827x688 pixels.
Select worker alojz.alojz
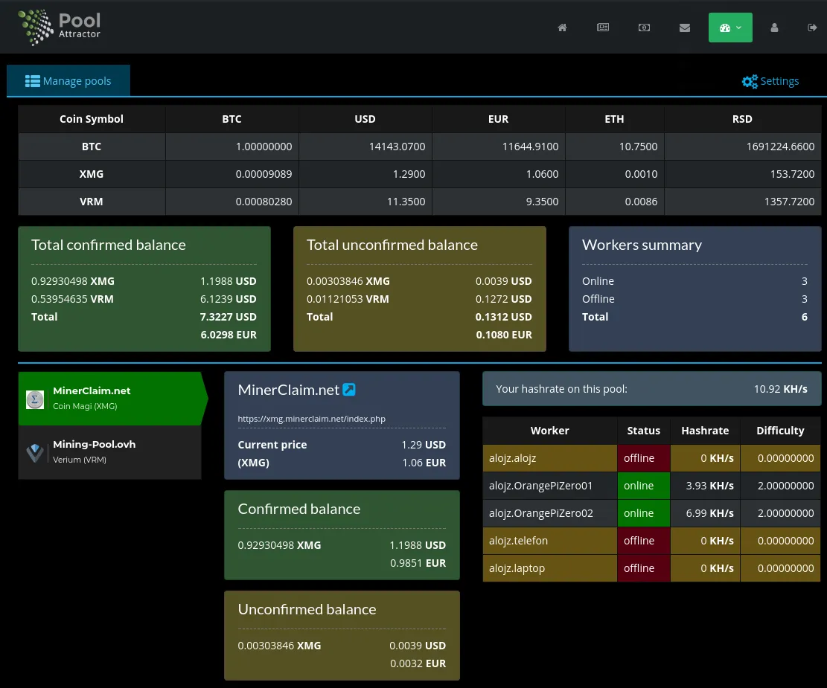(x=549, y=458)
